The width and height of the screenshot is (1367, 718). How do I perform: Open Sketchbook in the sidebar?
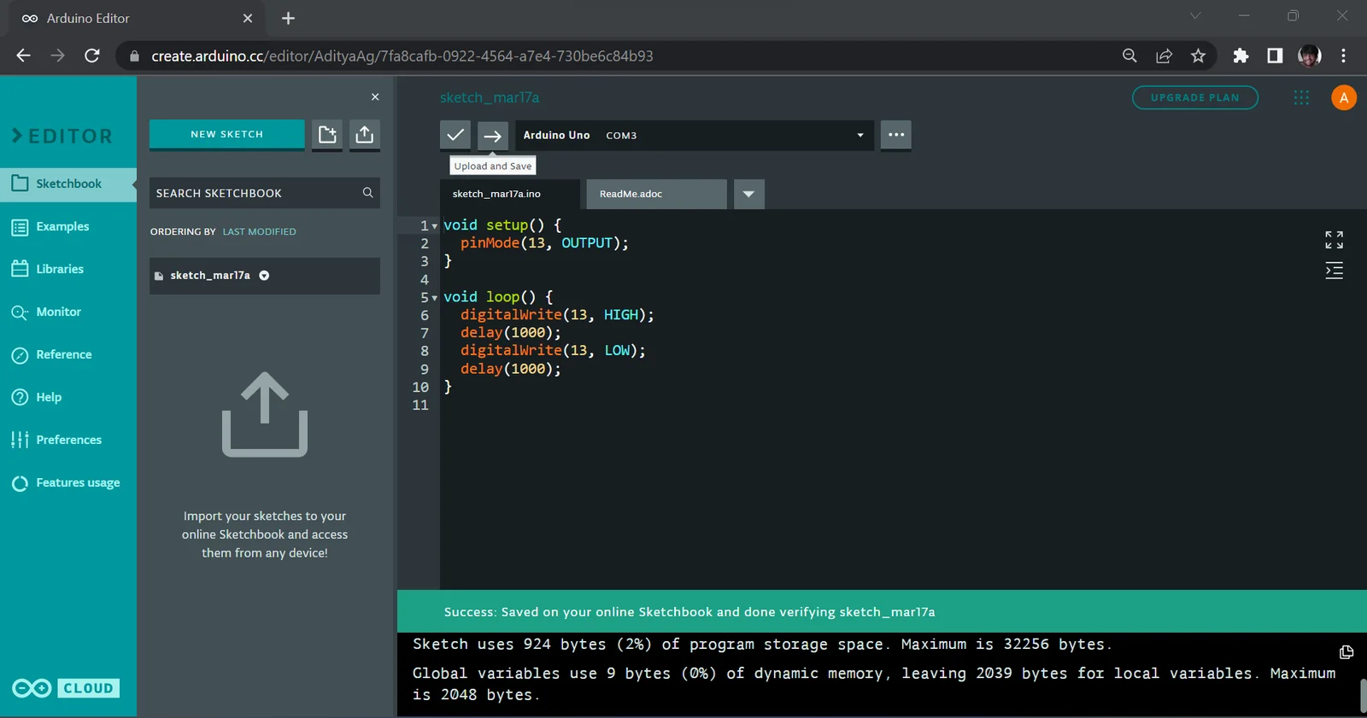pos(68,184)
